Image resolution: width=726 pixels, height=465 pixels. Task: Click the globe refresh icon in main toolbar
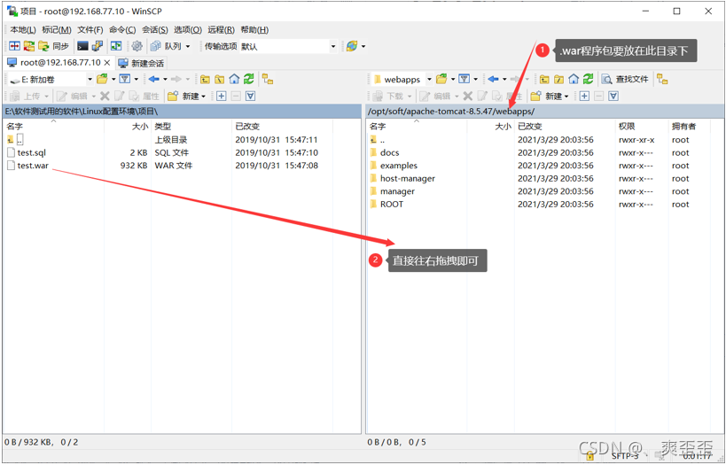[x=352, y=46]
